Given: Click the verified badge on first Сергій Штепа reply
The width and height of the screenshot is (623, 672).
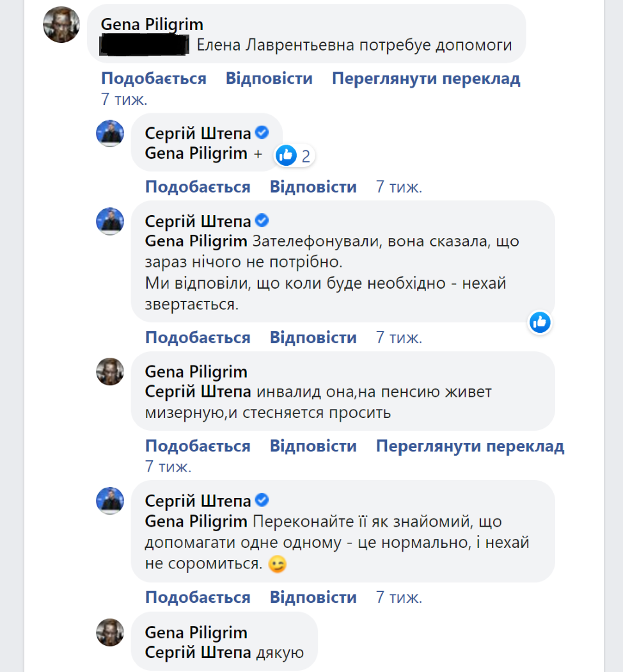Looking at the screenshot, I should click(262, 132).
